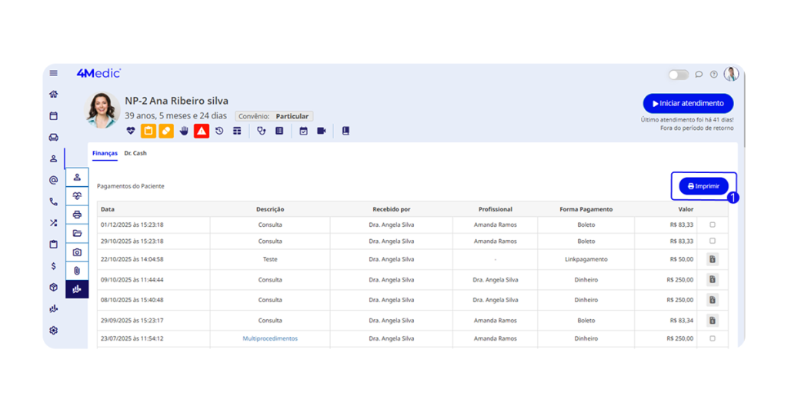The image size is (788, 413).
Task: Select the Finanças tab
Action: tap(105, 153)
